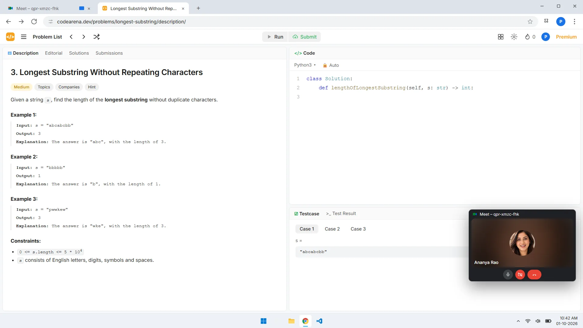Toggle camera in Meet mini window

[x=520, y=275]
